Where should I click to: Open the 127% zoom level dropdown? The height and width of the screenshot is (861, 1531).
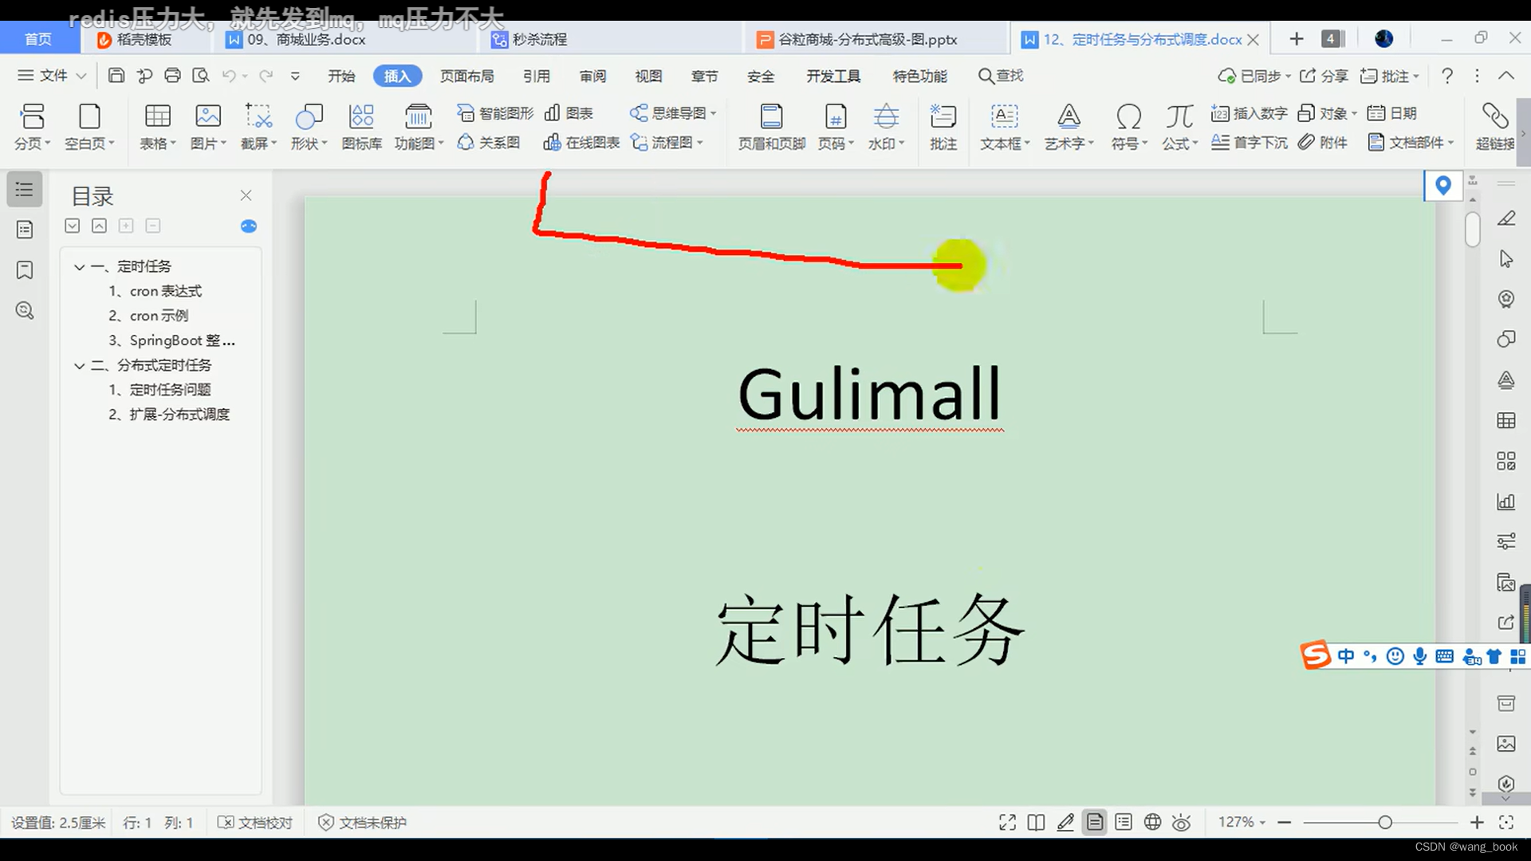pyautogui.click(x=1242, y=822)
